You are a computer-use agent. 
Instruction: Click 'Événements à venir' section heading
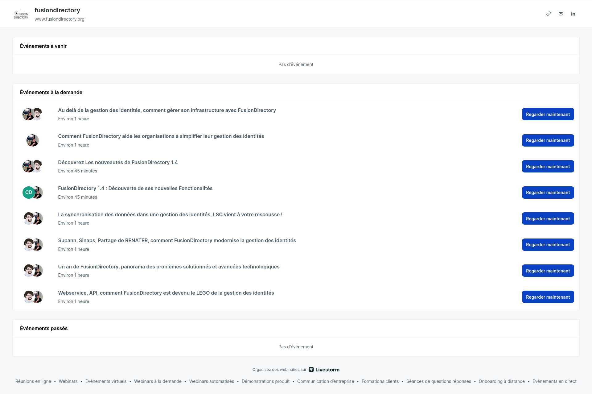(x=43, y=46)
